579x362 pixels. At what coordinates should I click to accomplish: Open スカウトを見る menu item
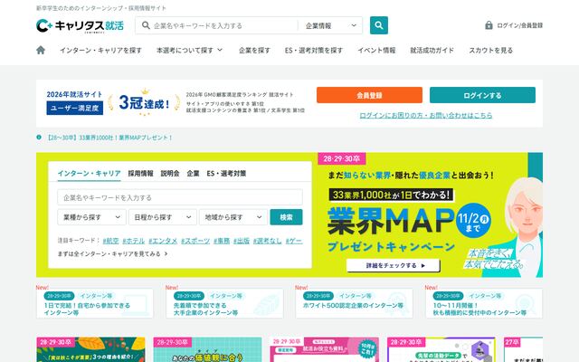(490, 51)
